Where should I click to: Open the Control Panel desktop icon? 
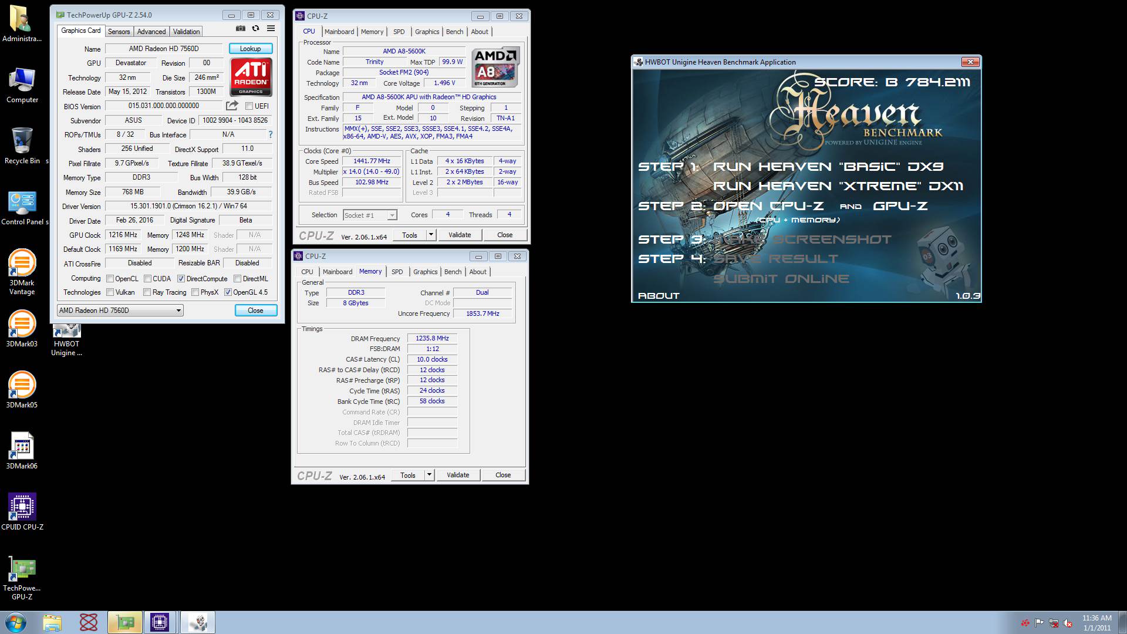tap(22, 207)
